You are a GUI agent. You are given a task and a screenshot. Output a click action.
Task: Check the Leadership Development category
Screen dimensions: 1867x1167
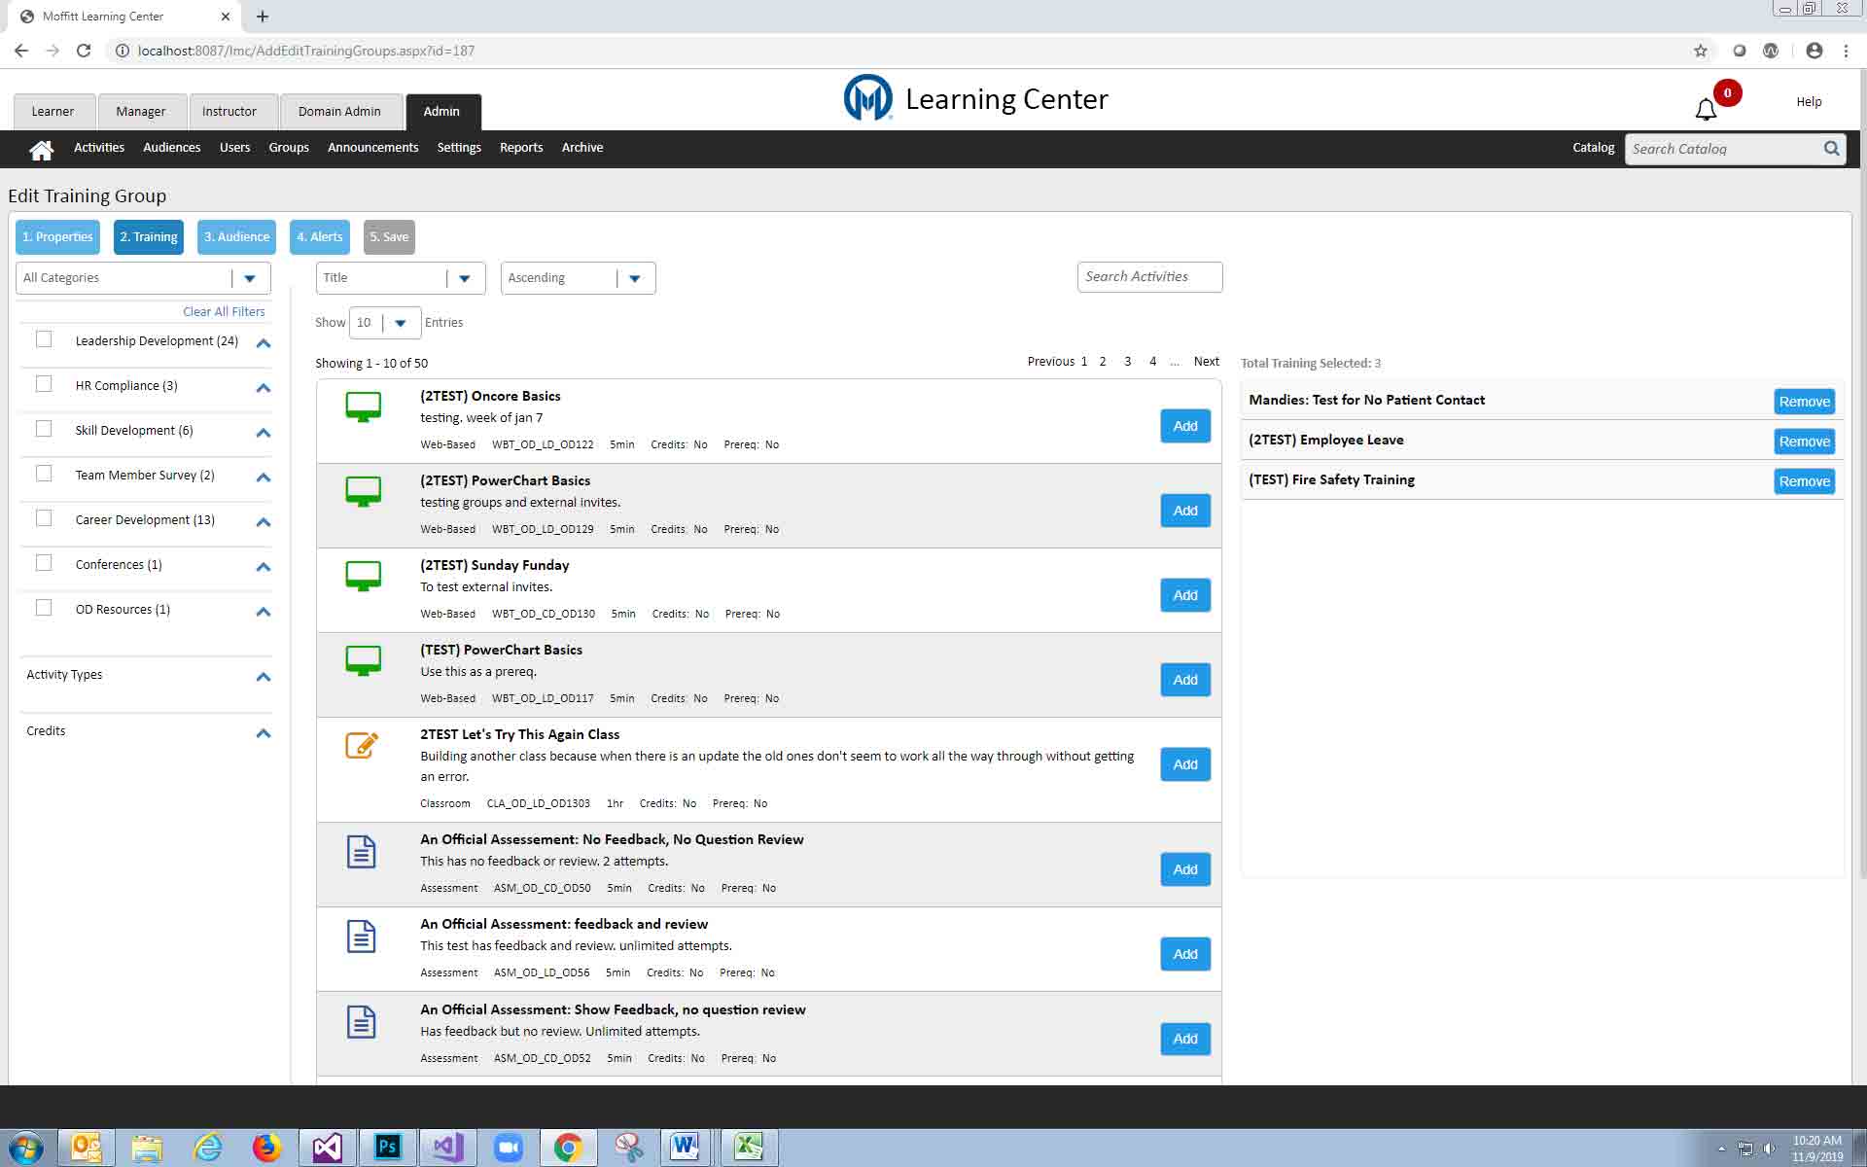(44, 339)
